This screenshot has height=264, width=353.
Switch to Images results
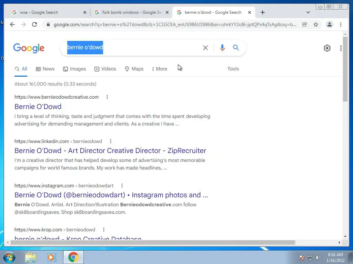pos(74,69)
